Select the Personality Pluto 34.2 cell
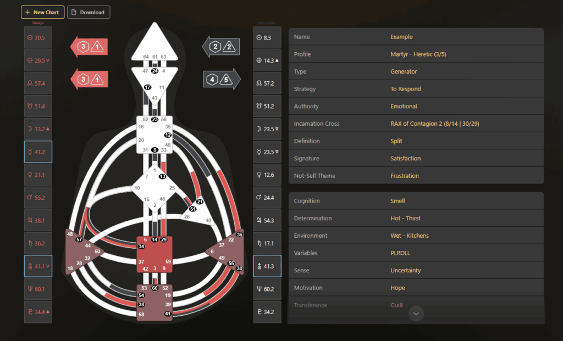This screenshot has height=341, width=563. [267, 312]
